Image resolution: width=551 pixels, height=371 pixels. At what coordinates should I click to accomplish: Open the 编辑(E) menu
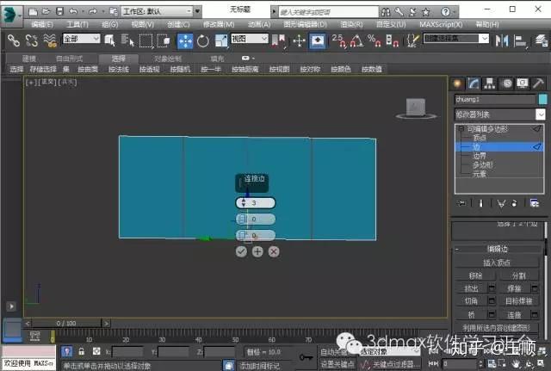click(42, 24)
